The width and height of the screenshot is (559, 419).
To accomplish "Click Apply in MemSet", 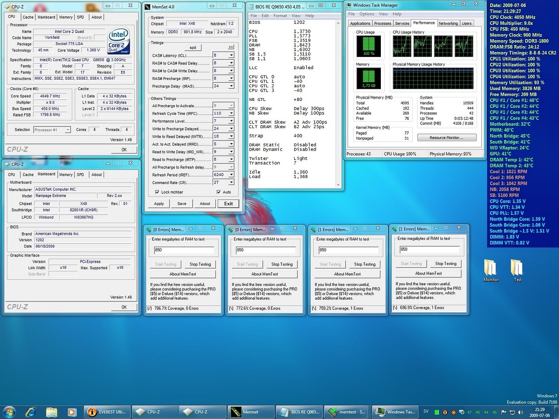I will coord(159,204).
